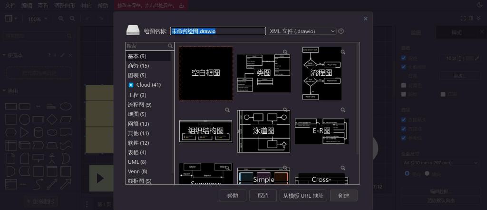Click the grid color swatch
Screen dimensions: 487x210
(469, 58)
